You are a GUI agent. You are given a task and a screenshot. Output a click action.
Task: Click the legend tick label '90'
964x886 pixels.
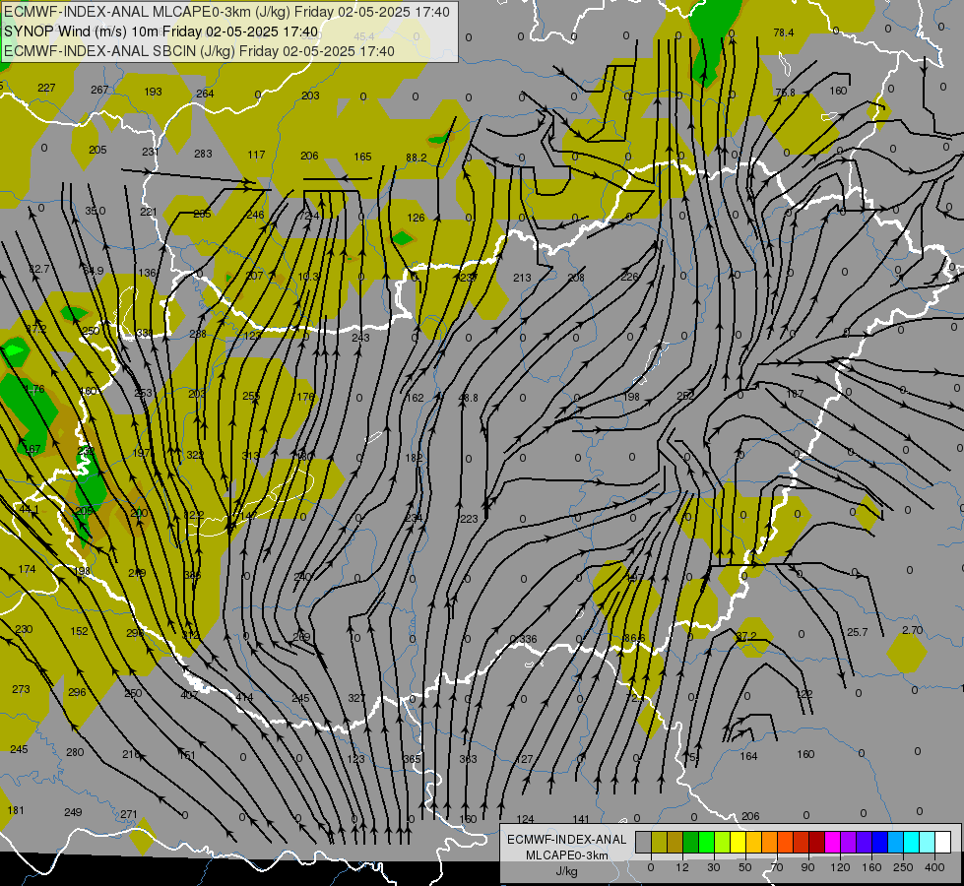(807, 867)
